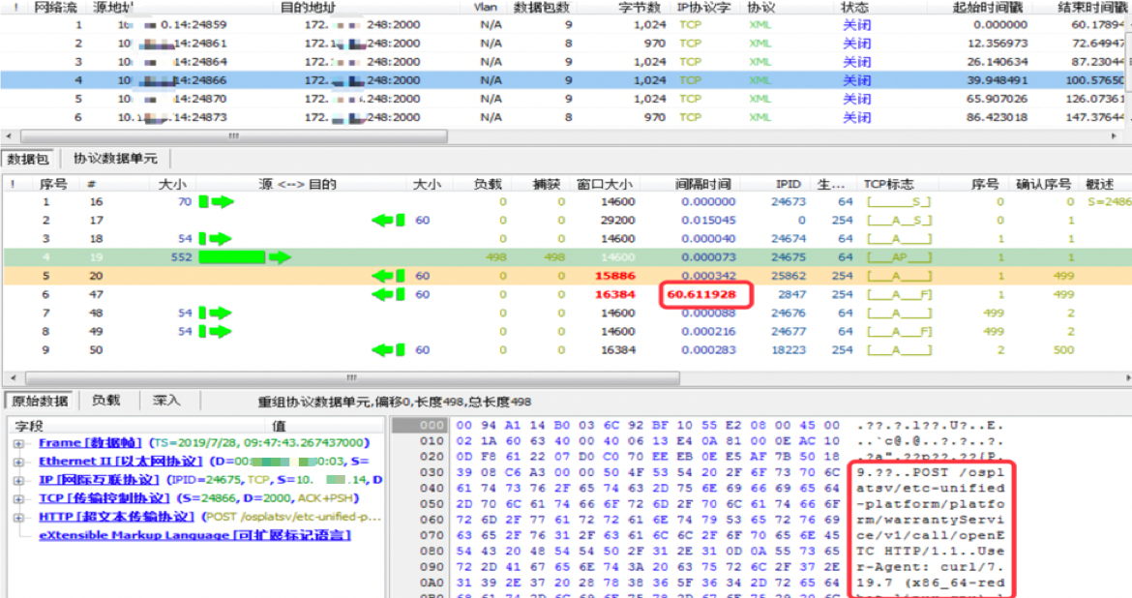Image resolution: width=1132 pixels, height=598 pixels.
Task: Expand the Ethernet II protocol node
Action: [18, 462]
